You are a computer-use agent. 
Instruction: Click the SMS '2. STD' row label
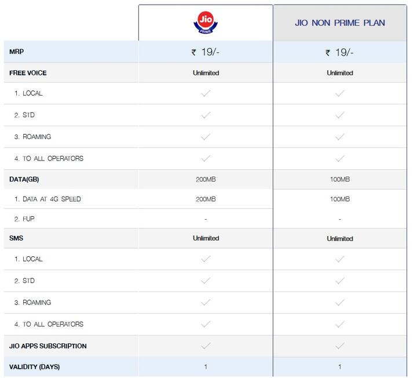coord(24,281)
